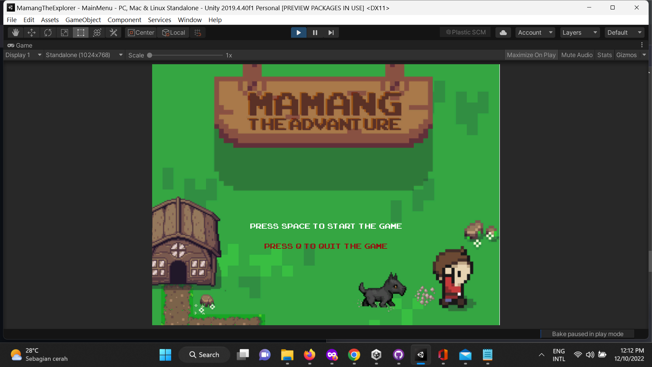This screenshot has height=367, width=652.
Task: Open Windows Start menu
Action: [165, 355]
